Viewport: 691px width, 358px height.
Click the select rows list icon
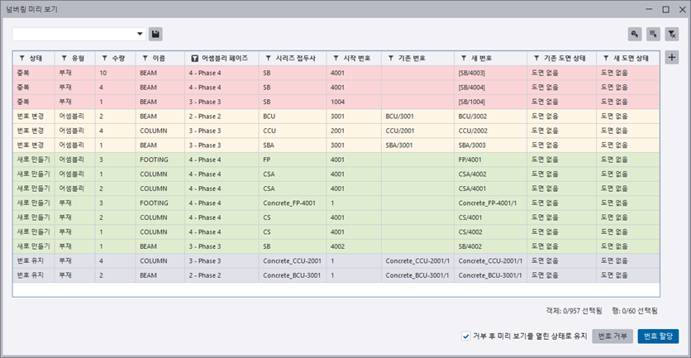click(x=653, y=34)
